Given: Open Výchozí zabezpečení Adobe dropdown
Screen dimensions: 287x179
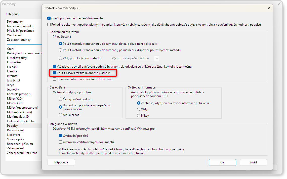Looking at the screenshot, I should click(x=135, y=58).
